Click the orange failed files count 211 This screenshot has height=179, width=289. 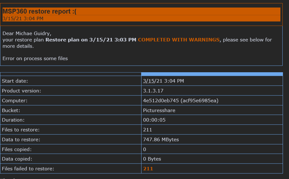(148, 169)
